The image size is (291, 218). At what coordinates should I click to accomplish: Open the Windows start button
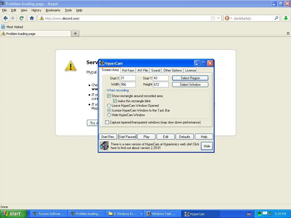click(x=14, y=214)
